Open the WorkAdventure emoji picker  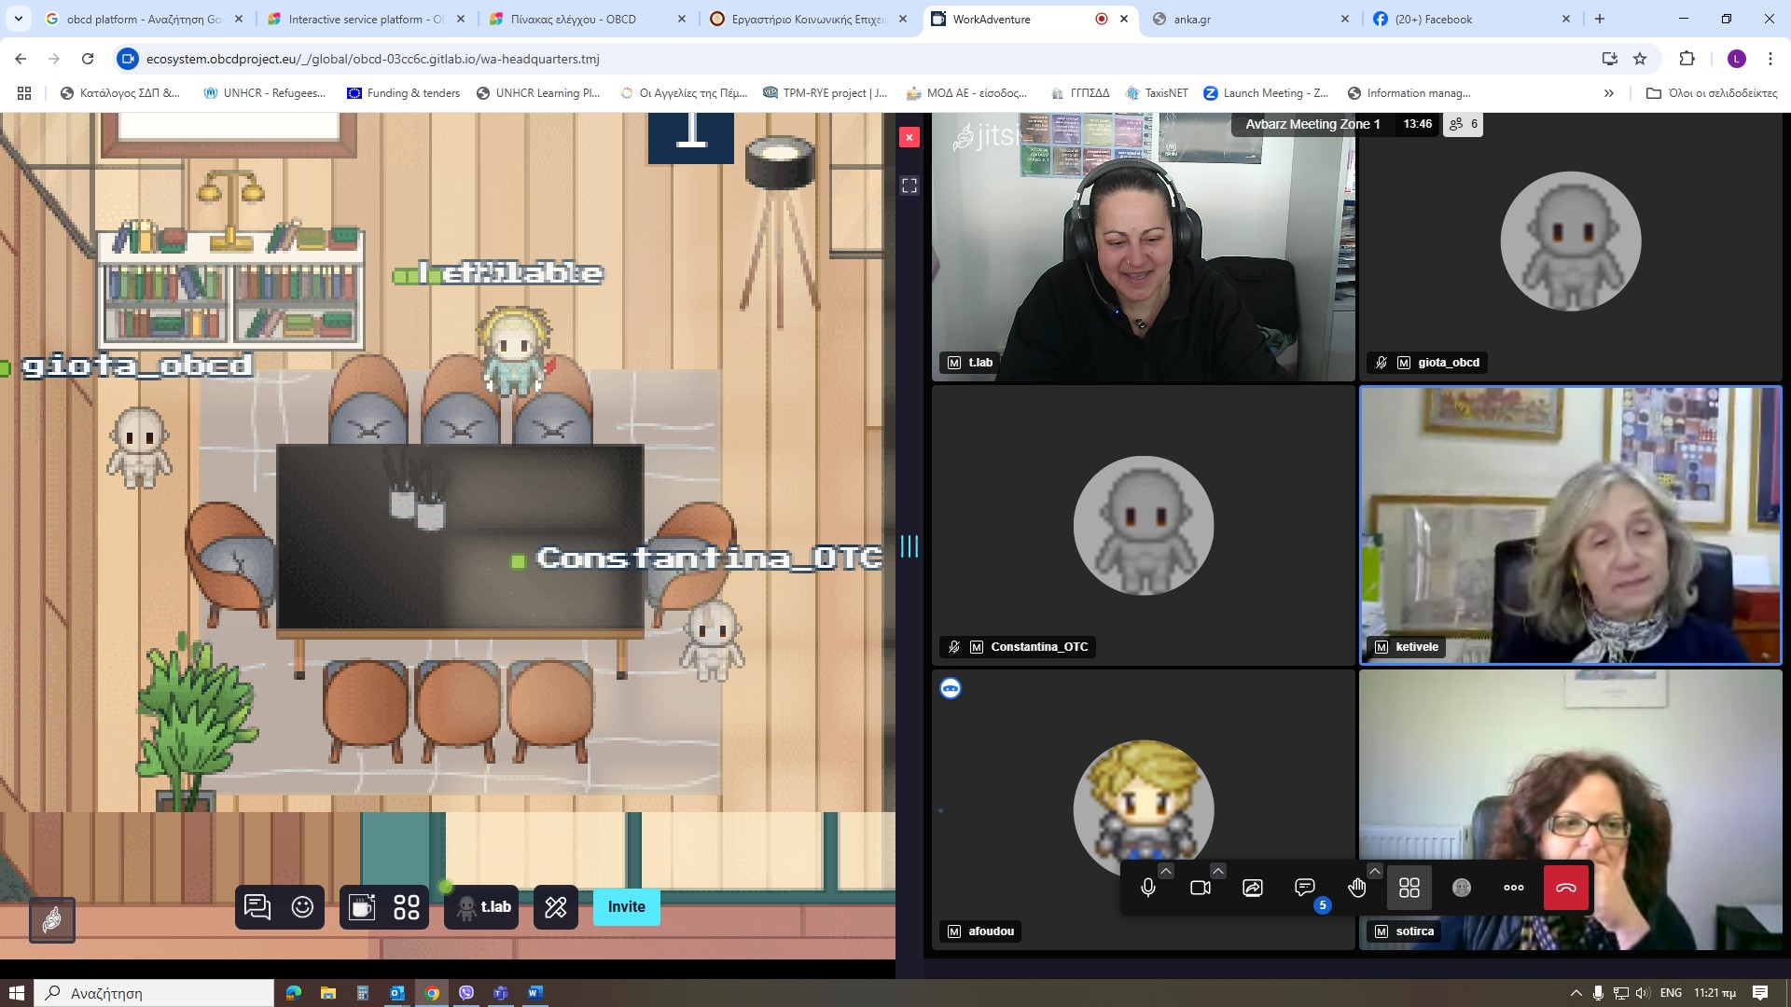click(x=302, y=907)
